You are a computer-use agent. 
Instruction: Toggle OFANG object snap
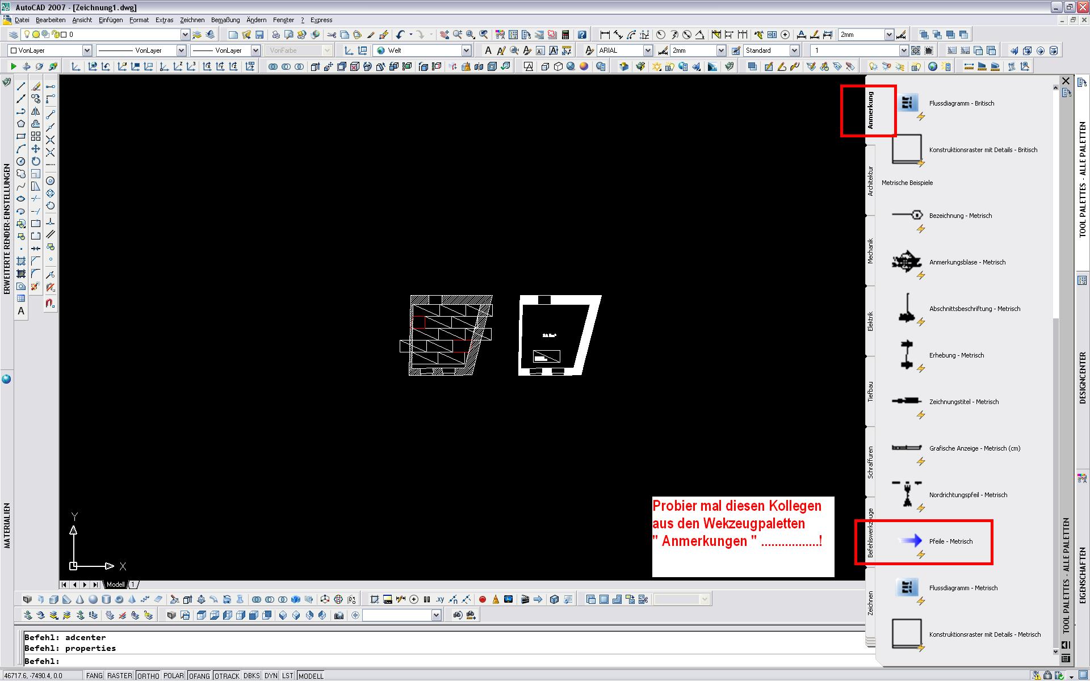tap(199, 675)
